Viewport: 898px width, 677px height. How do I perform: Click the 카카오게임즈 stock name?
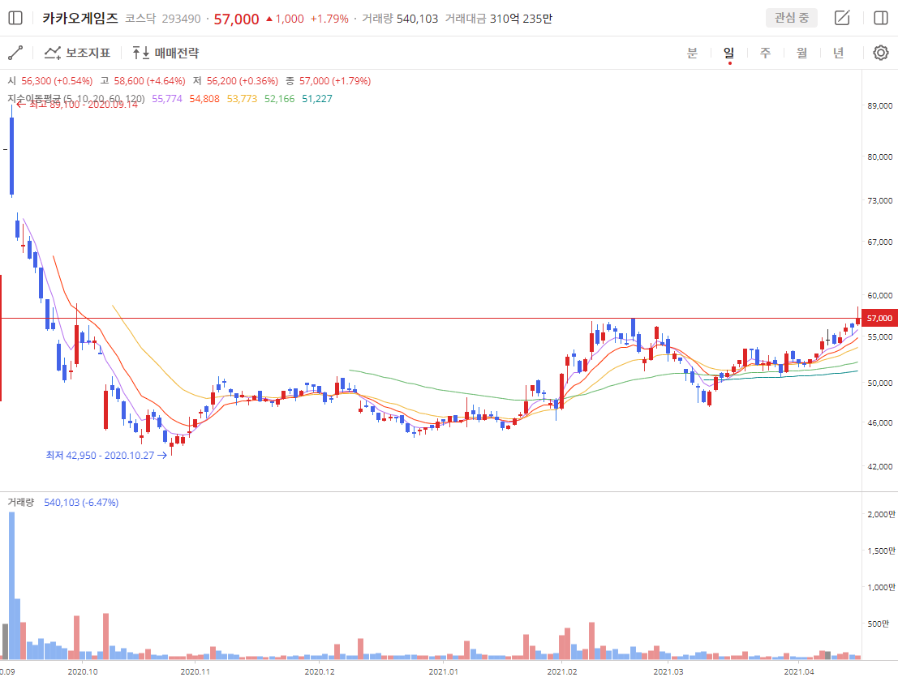80,18
